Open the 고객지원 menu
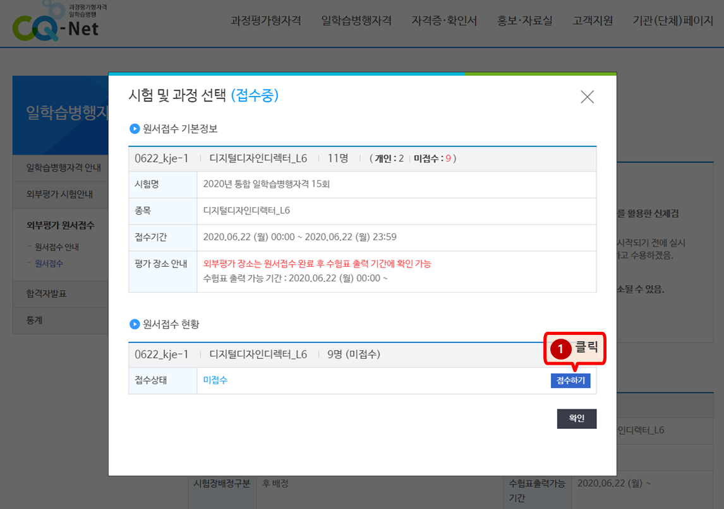724x509 pixels. pyautogui.click(x=593, y=21)
